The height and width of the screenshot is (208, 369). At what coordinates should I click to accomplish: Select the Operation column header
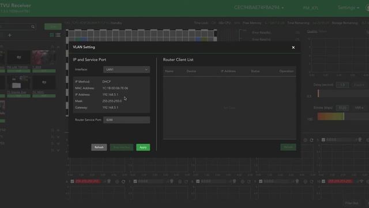(x=287, y=71)
